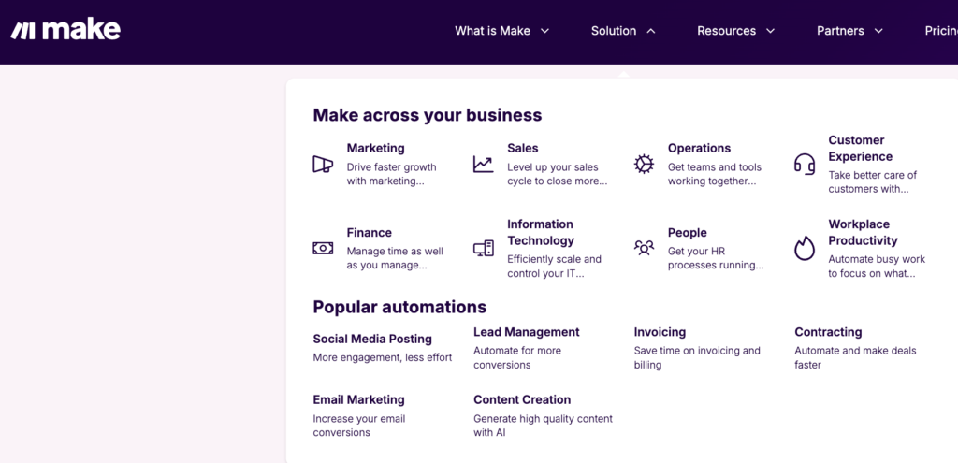Click the Workplace Productivity flame icon
This screenshot has height=463, width=958.
(804, 248)
